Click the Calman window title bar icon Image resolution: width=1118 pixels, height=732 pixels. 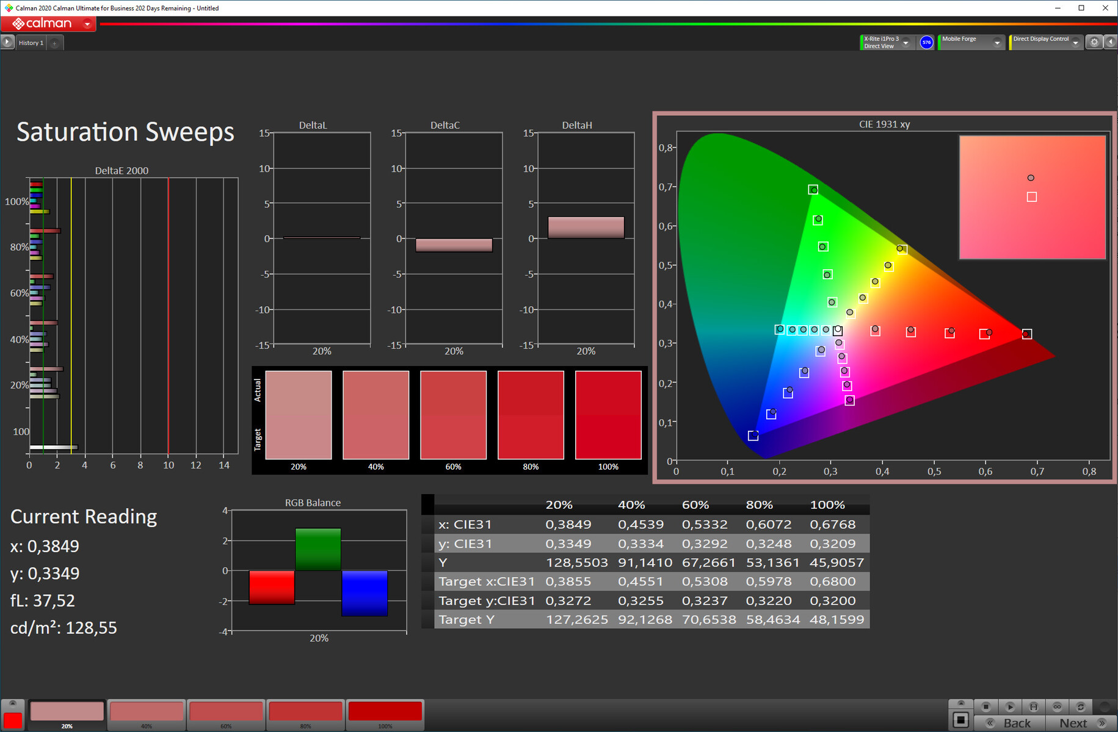[x=8, y=8]
